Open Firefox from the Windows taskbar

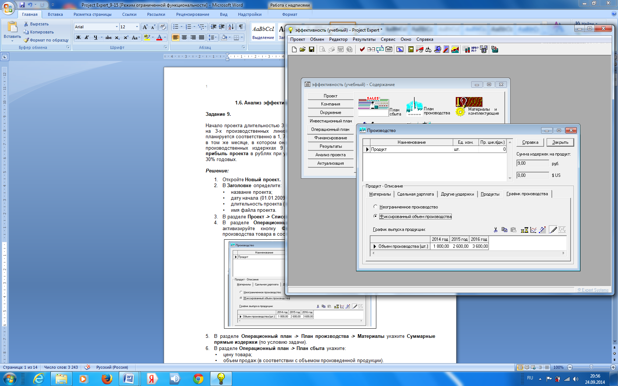(x=107, y=378)
